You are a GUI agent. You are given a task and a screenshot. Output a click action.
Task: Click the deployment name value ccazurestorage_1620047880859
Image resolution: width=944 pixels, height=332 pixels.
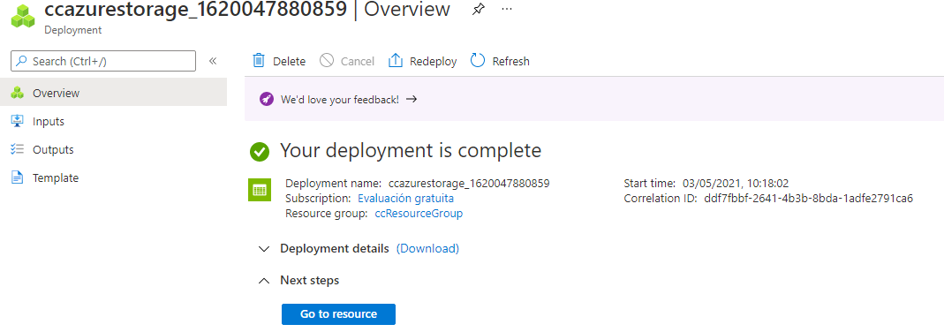[x=469, y=184]
